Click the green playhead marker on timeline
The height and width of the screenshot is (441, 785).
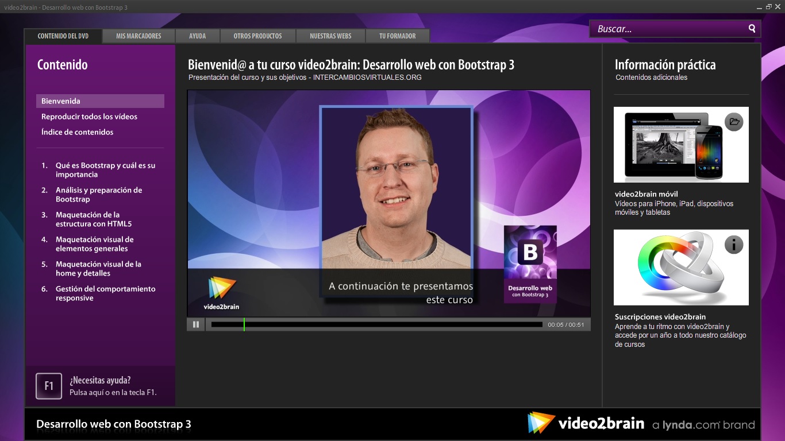click(x=244, y=324)
